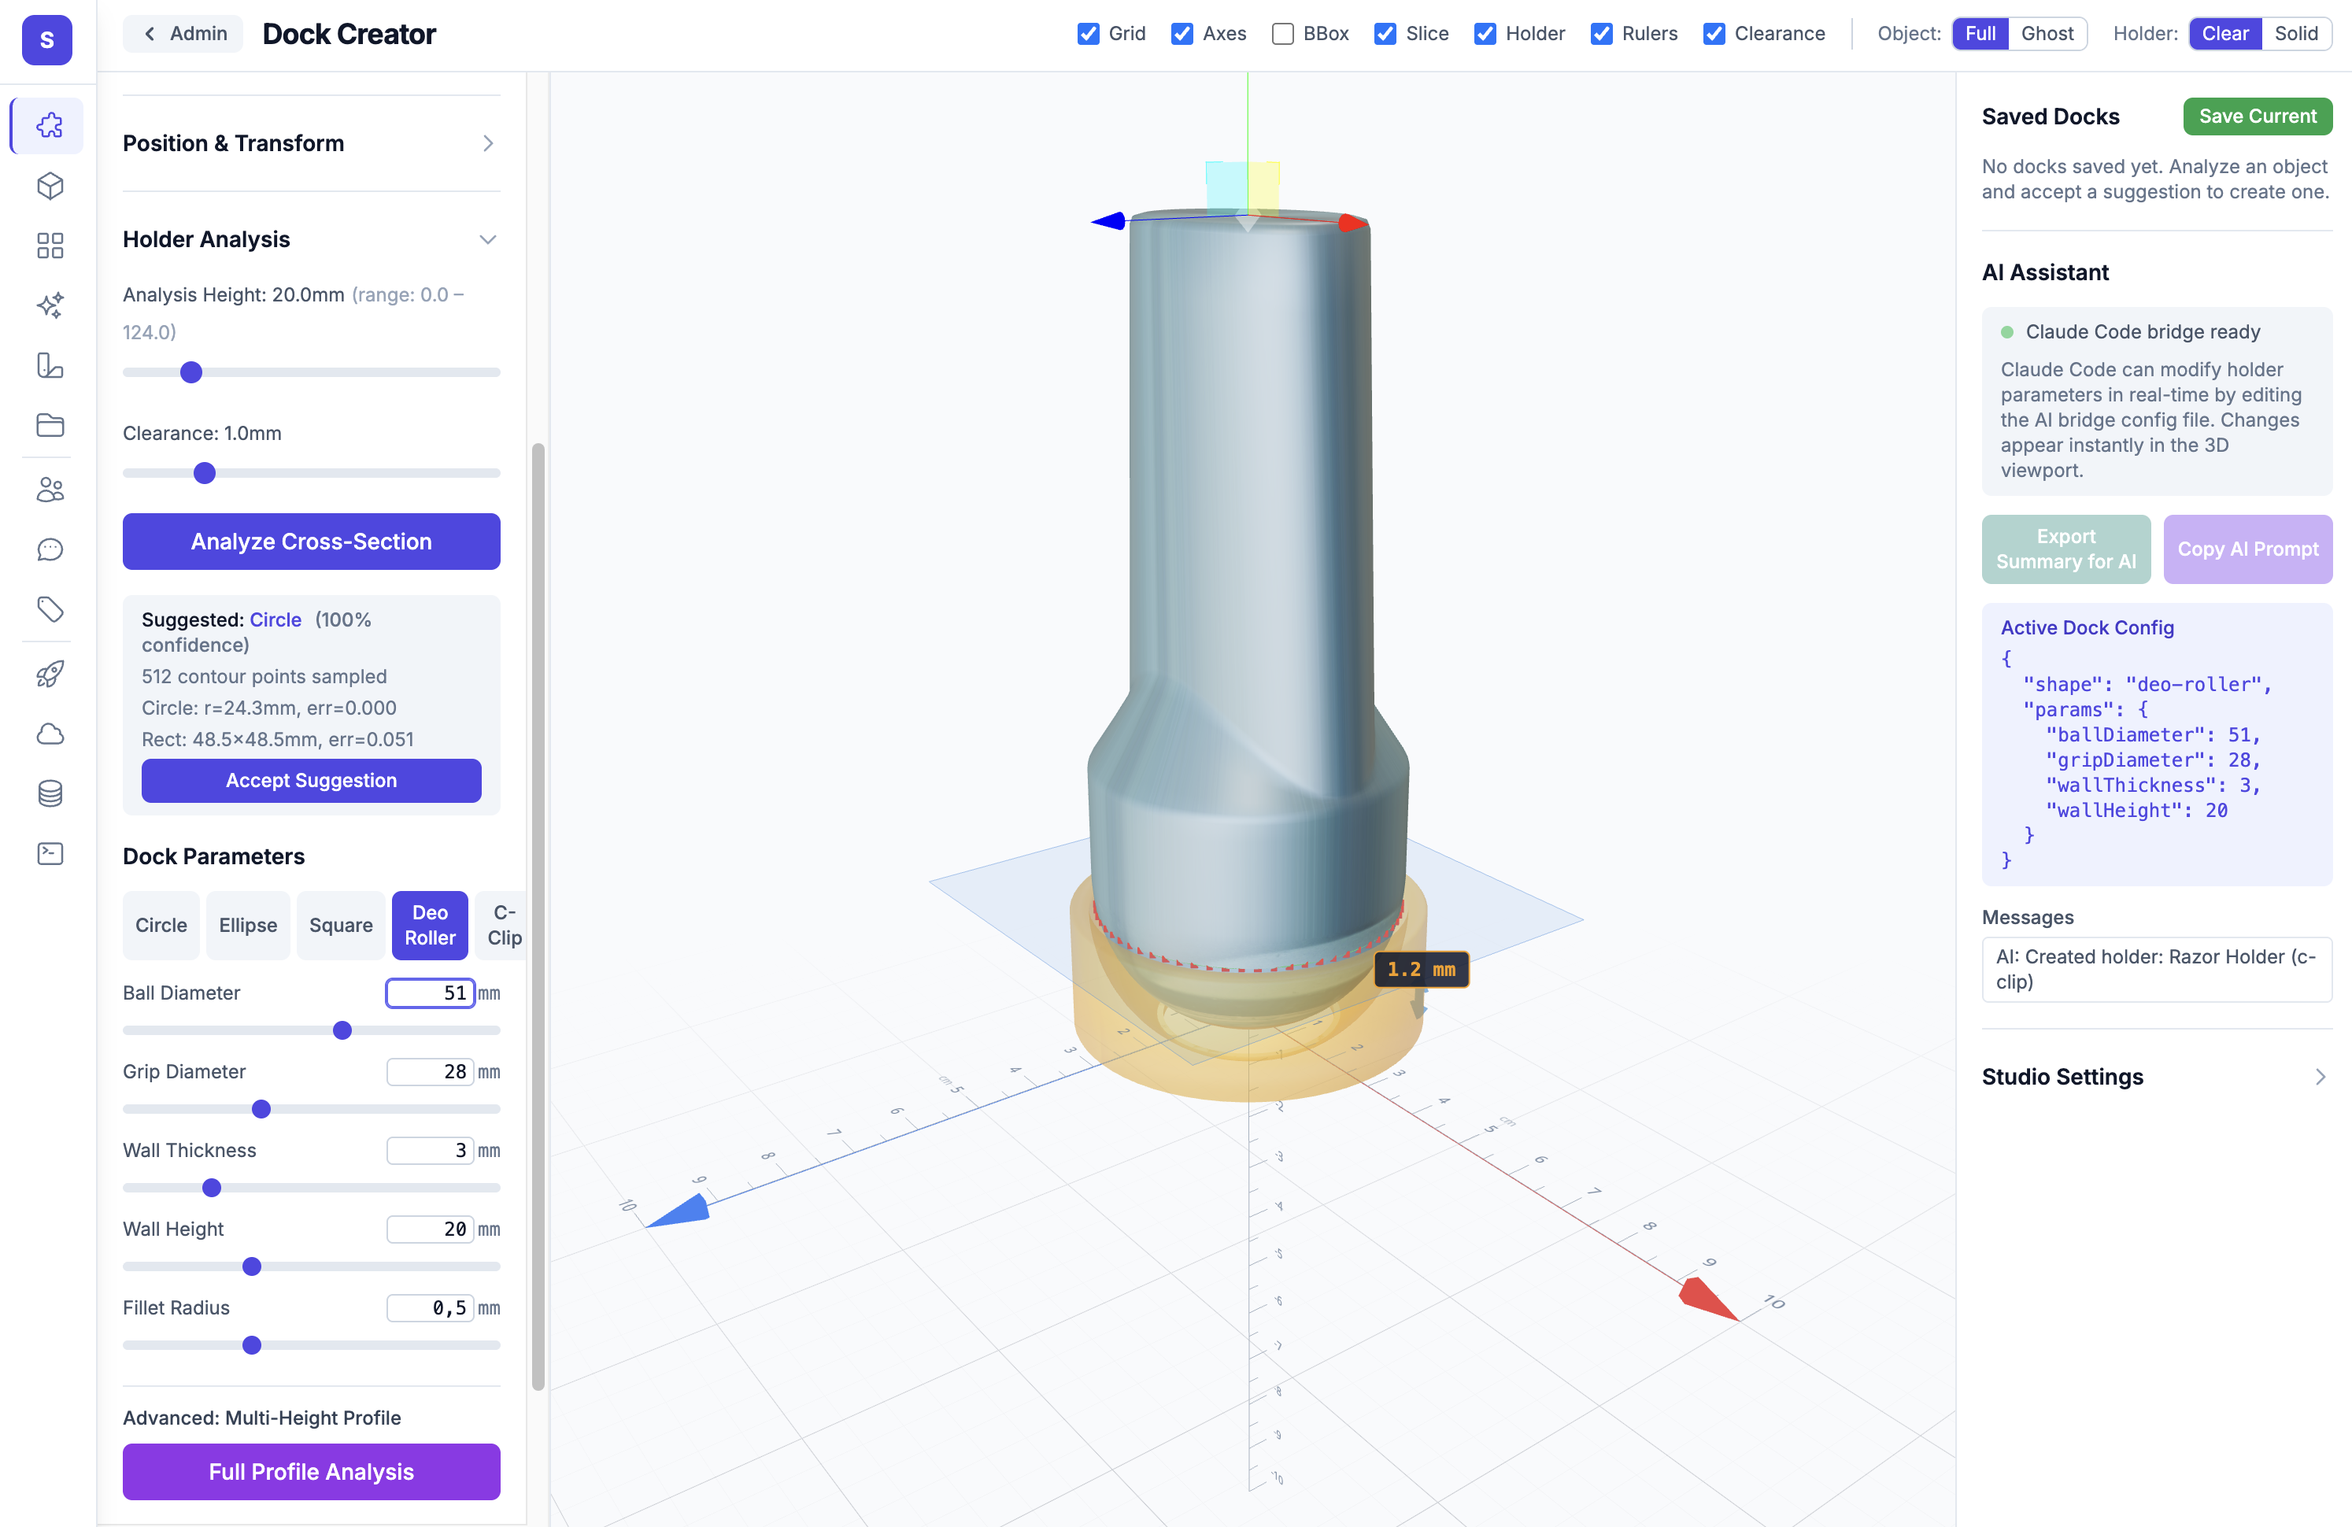2352x1527 pixels.
Task: Open the database icon in sidebar
Action: [49, 793]
